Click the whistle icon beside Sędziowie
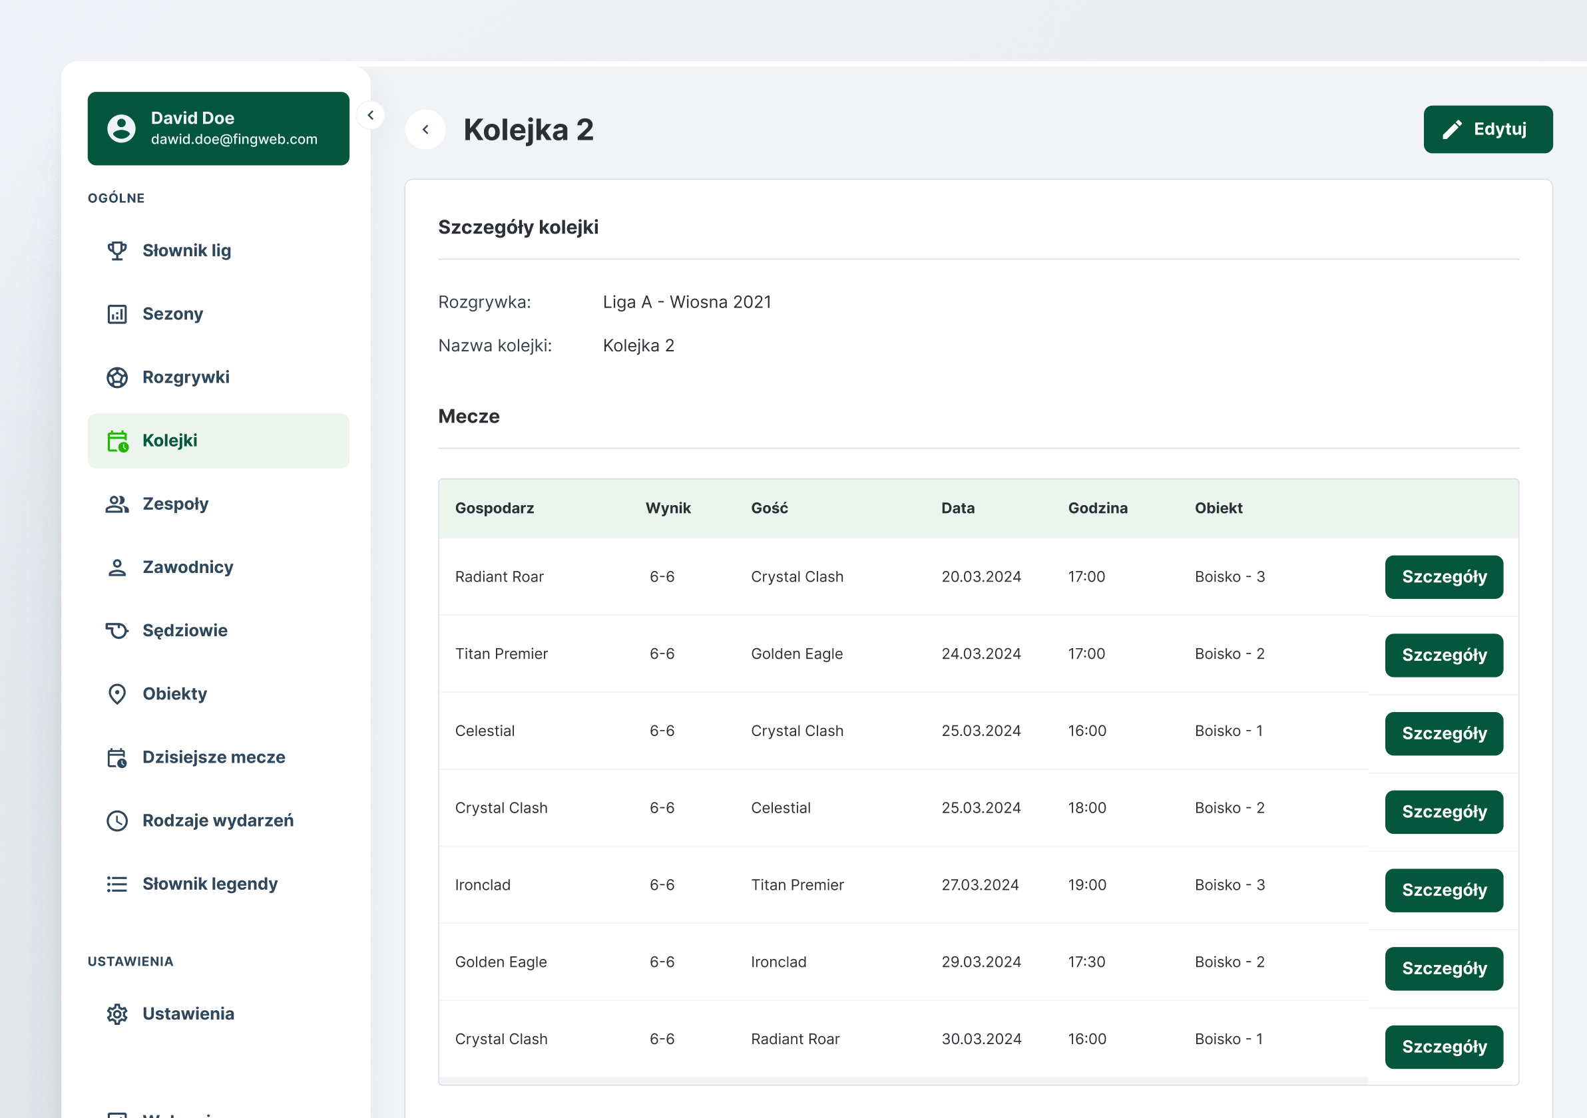 pos(116,631)
